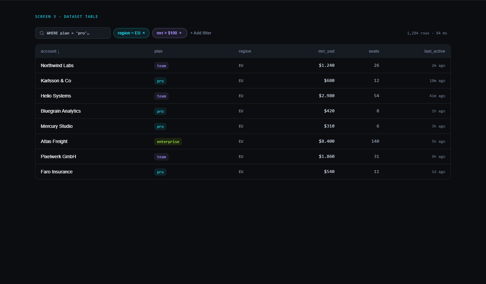Click the $310 mrr value
486x284 pixels.
(x=329, y=126)
